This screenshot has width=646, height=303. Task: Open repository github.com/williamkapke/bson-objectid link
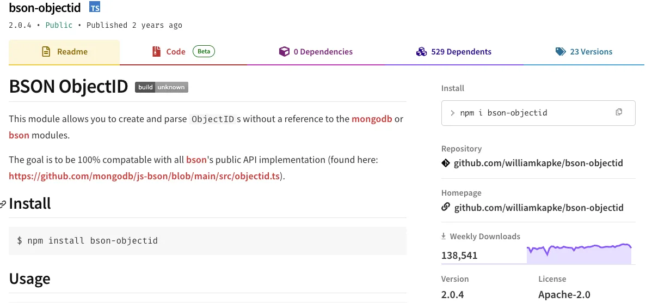click(538, 163)
